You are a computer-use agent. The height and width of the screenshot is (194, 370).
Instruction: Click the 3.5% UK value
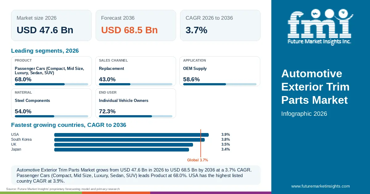coord(226,144)
